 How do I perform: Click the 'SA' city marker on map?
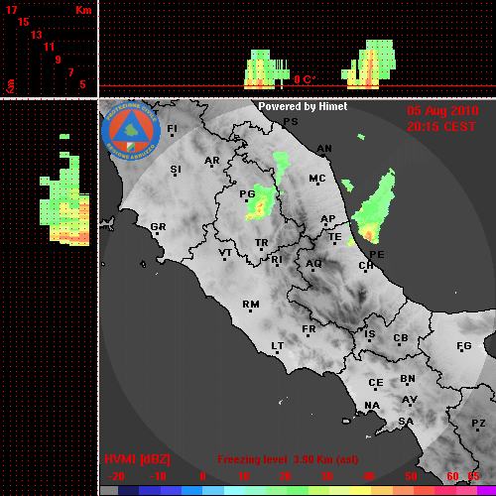406,422
